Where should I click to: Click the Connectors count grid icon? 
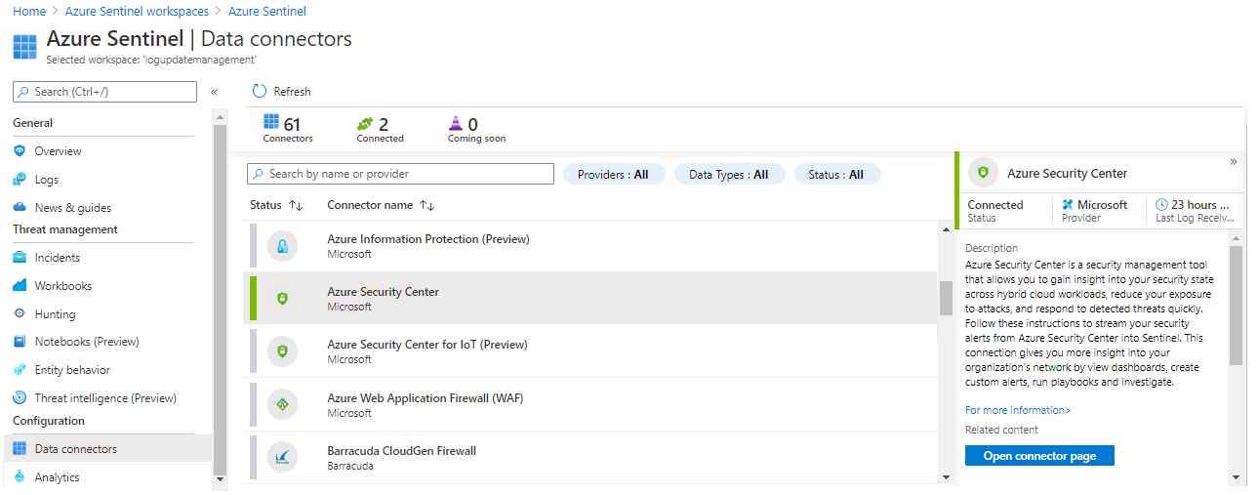pyautogui.click(x=272, y=123)
